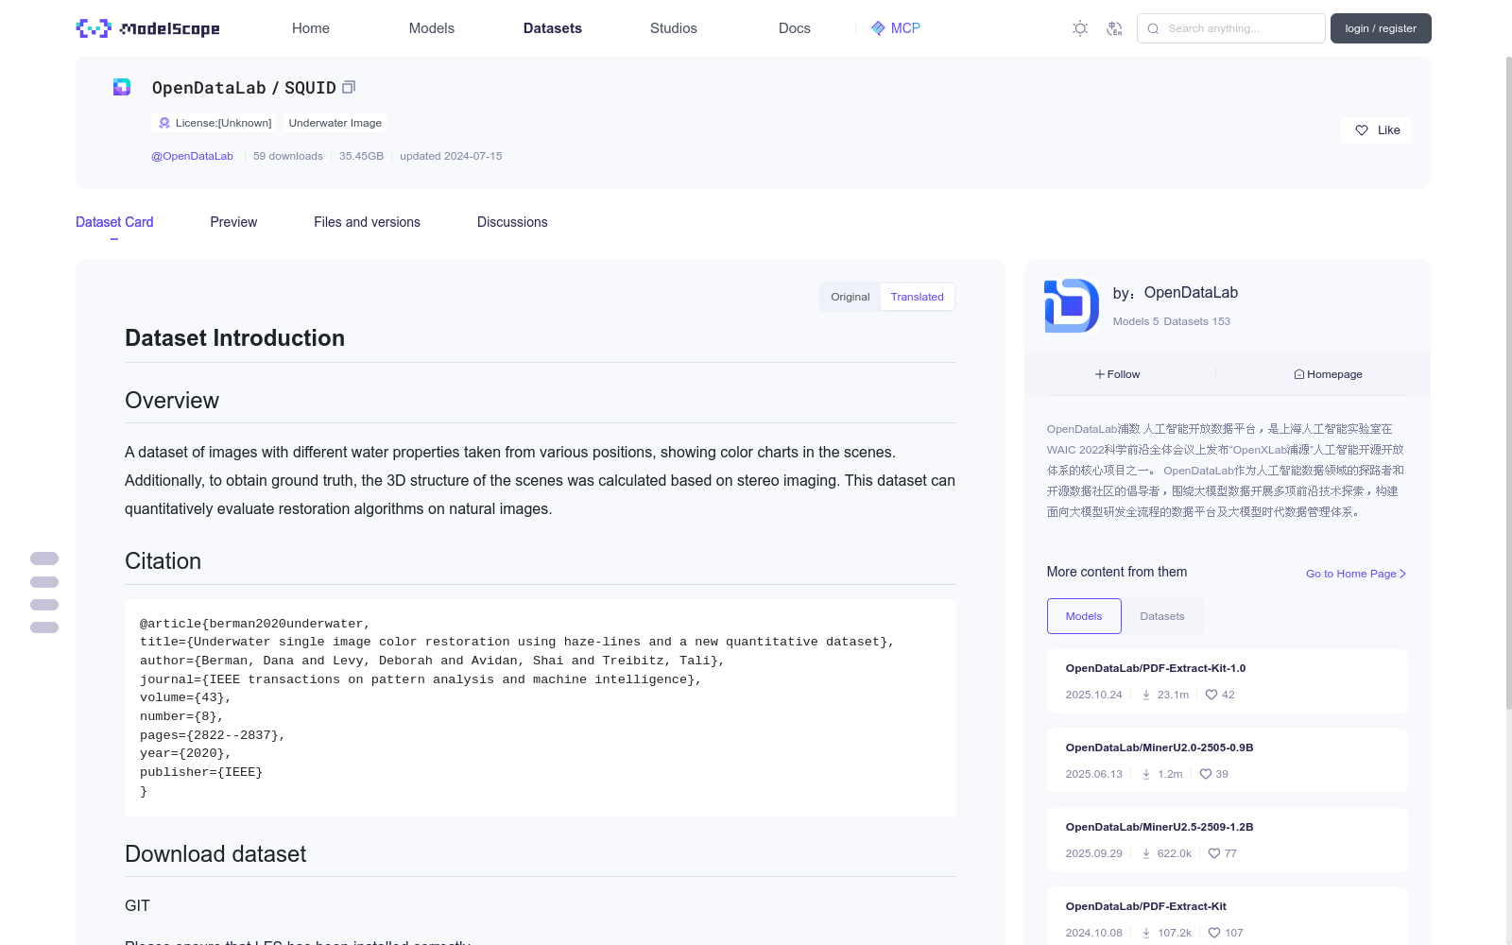Click download icon for PDF-Extract-Kit
The height and width of the screenshot is (945, 1512).
coord(1146,933)
